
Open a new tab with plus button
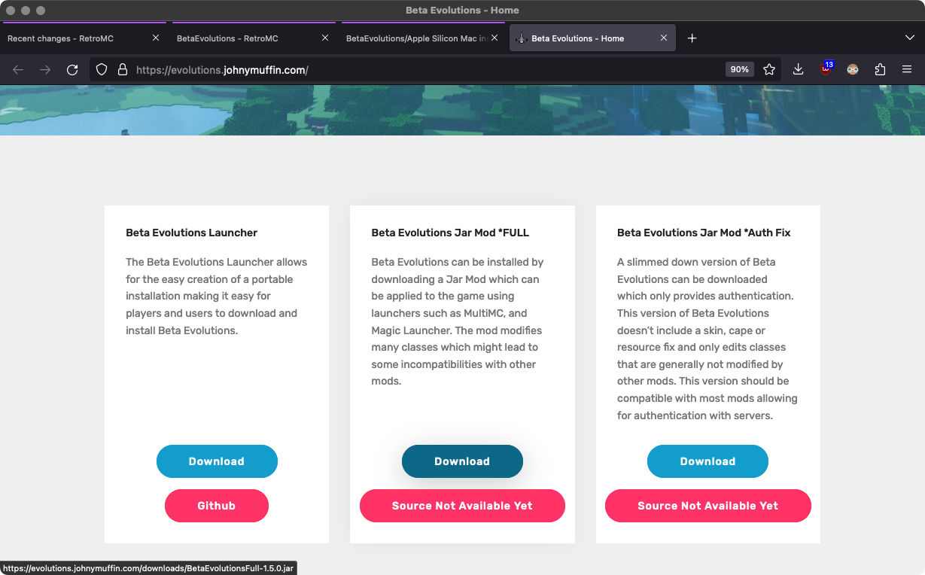tap(692, 38)
